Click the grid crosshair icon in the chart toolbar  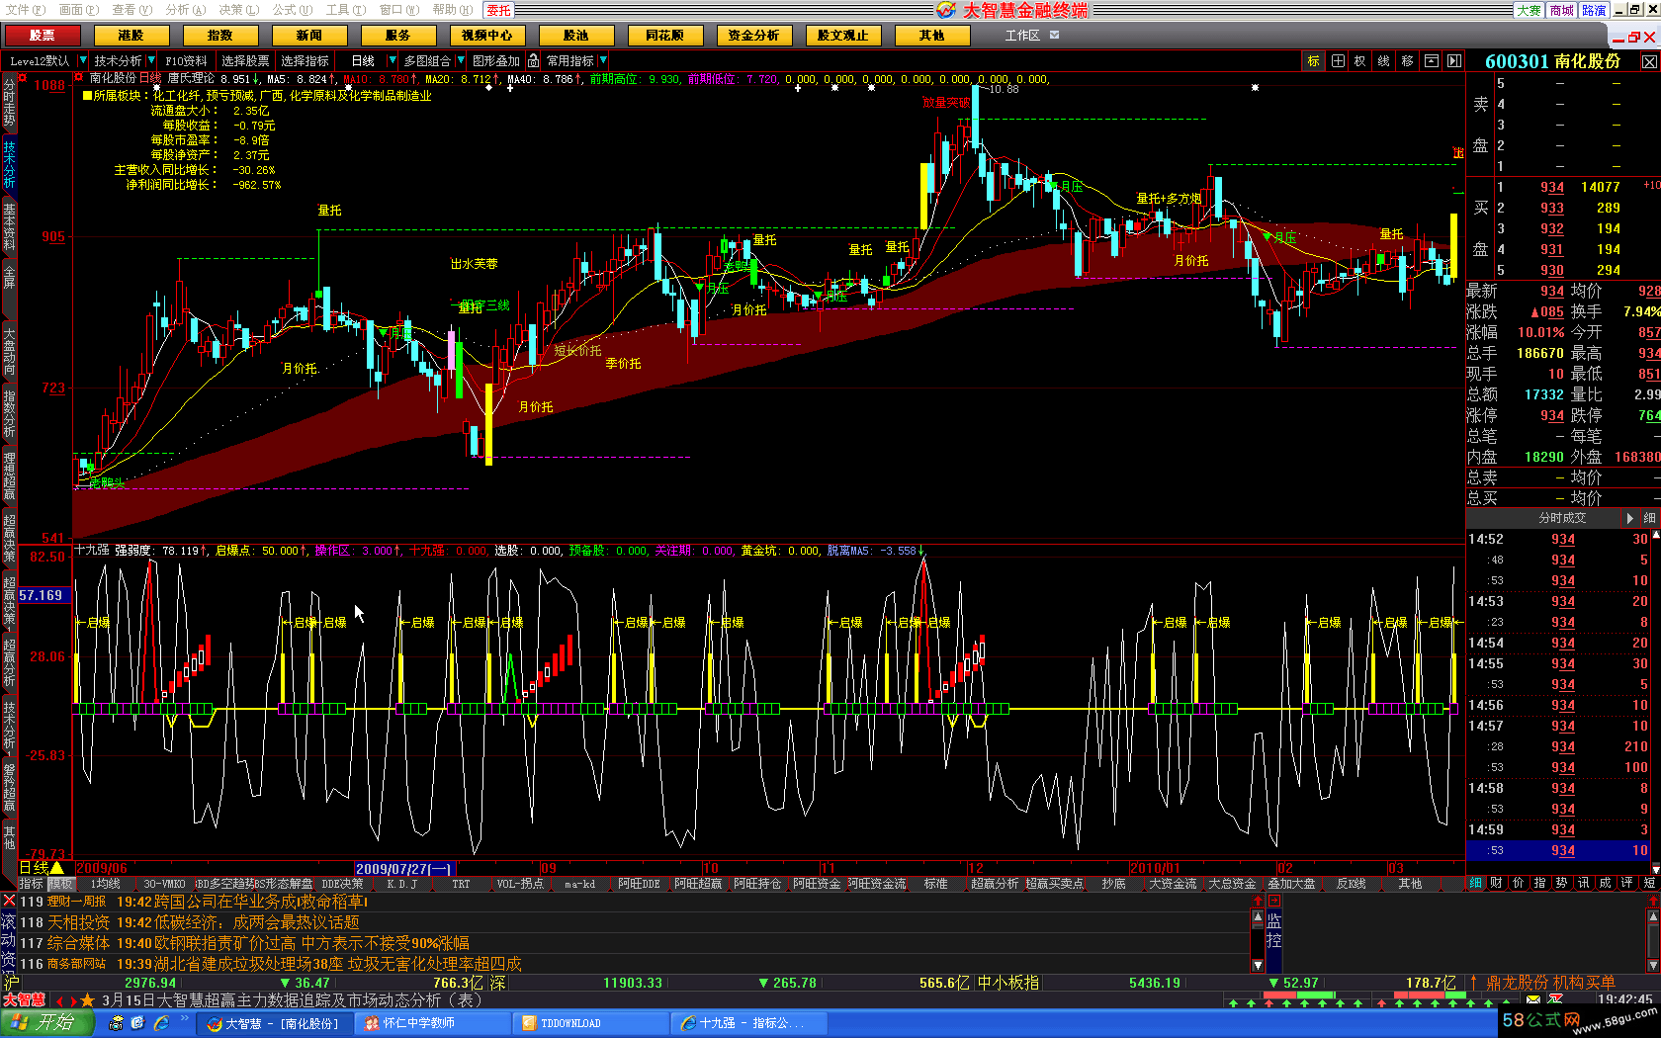(1338, 61)
